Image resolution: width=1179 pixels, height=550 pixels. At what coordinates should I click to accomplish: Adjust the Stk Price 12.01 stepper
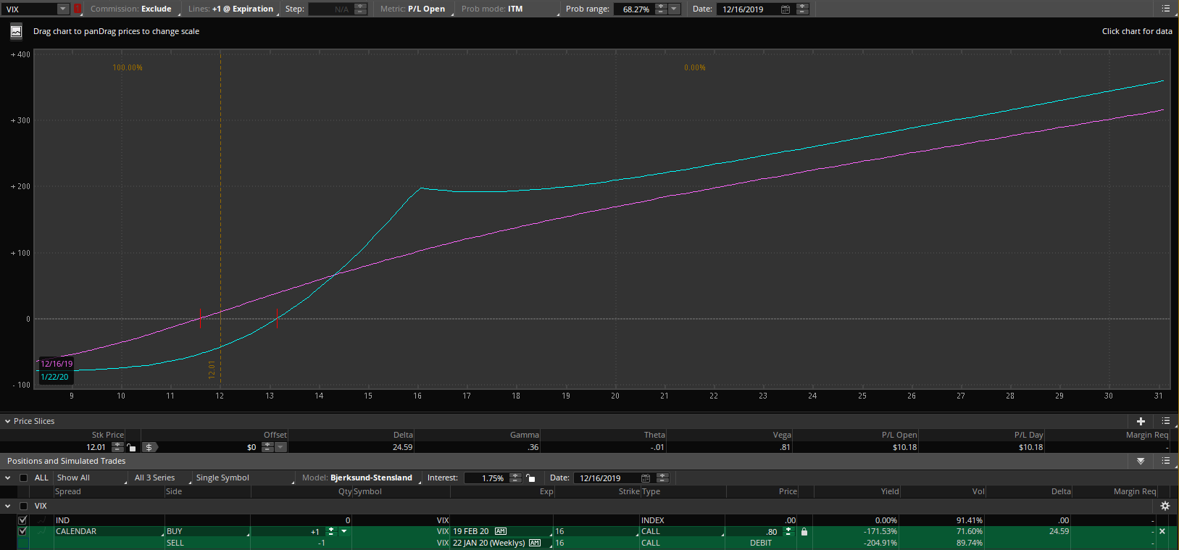click(x=117, y=447)
